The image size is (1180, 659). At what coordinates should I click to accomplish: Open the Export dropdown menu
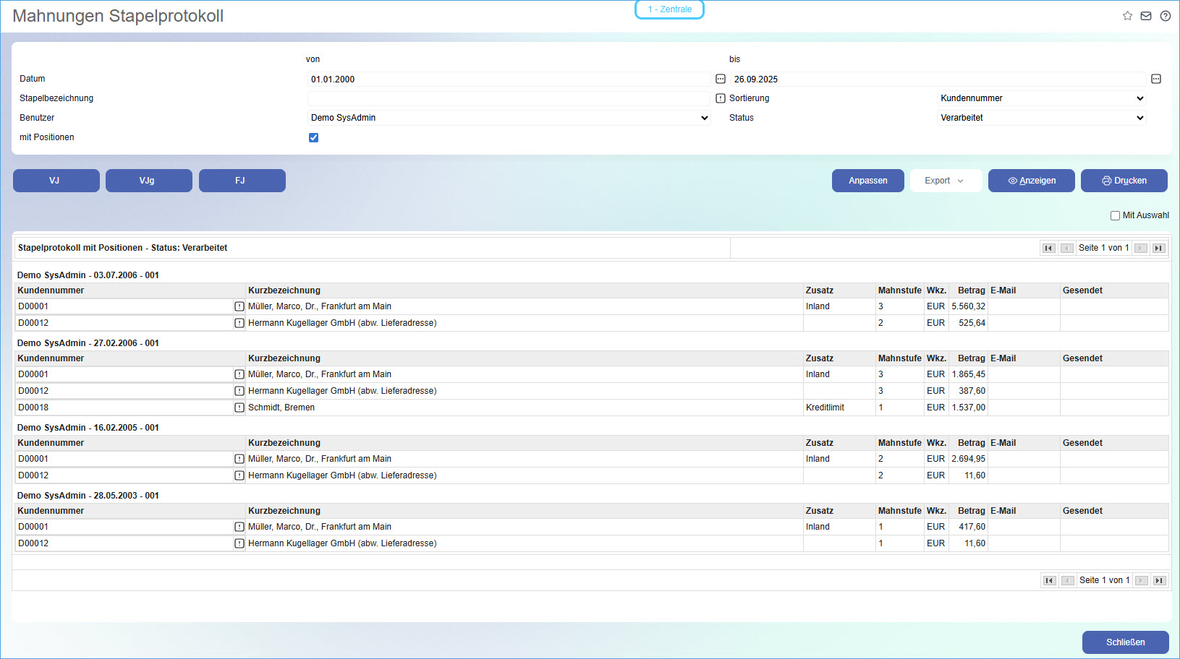click(x=945, y=181)
